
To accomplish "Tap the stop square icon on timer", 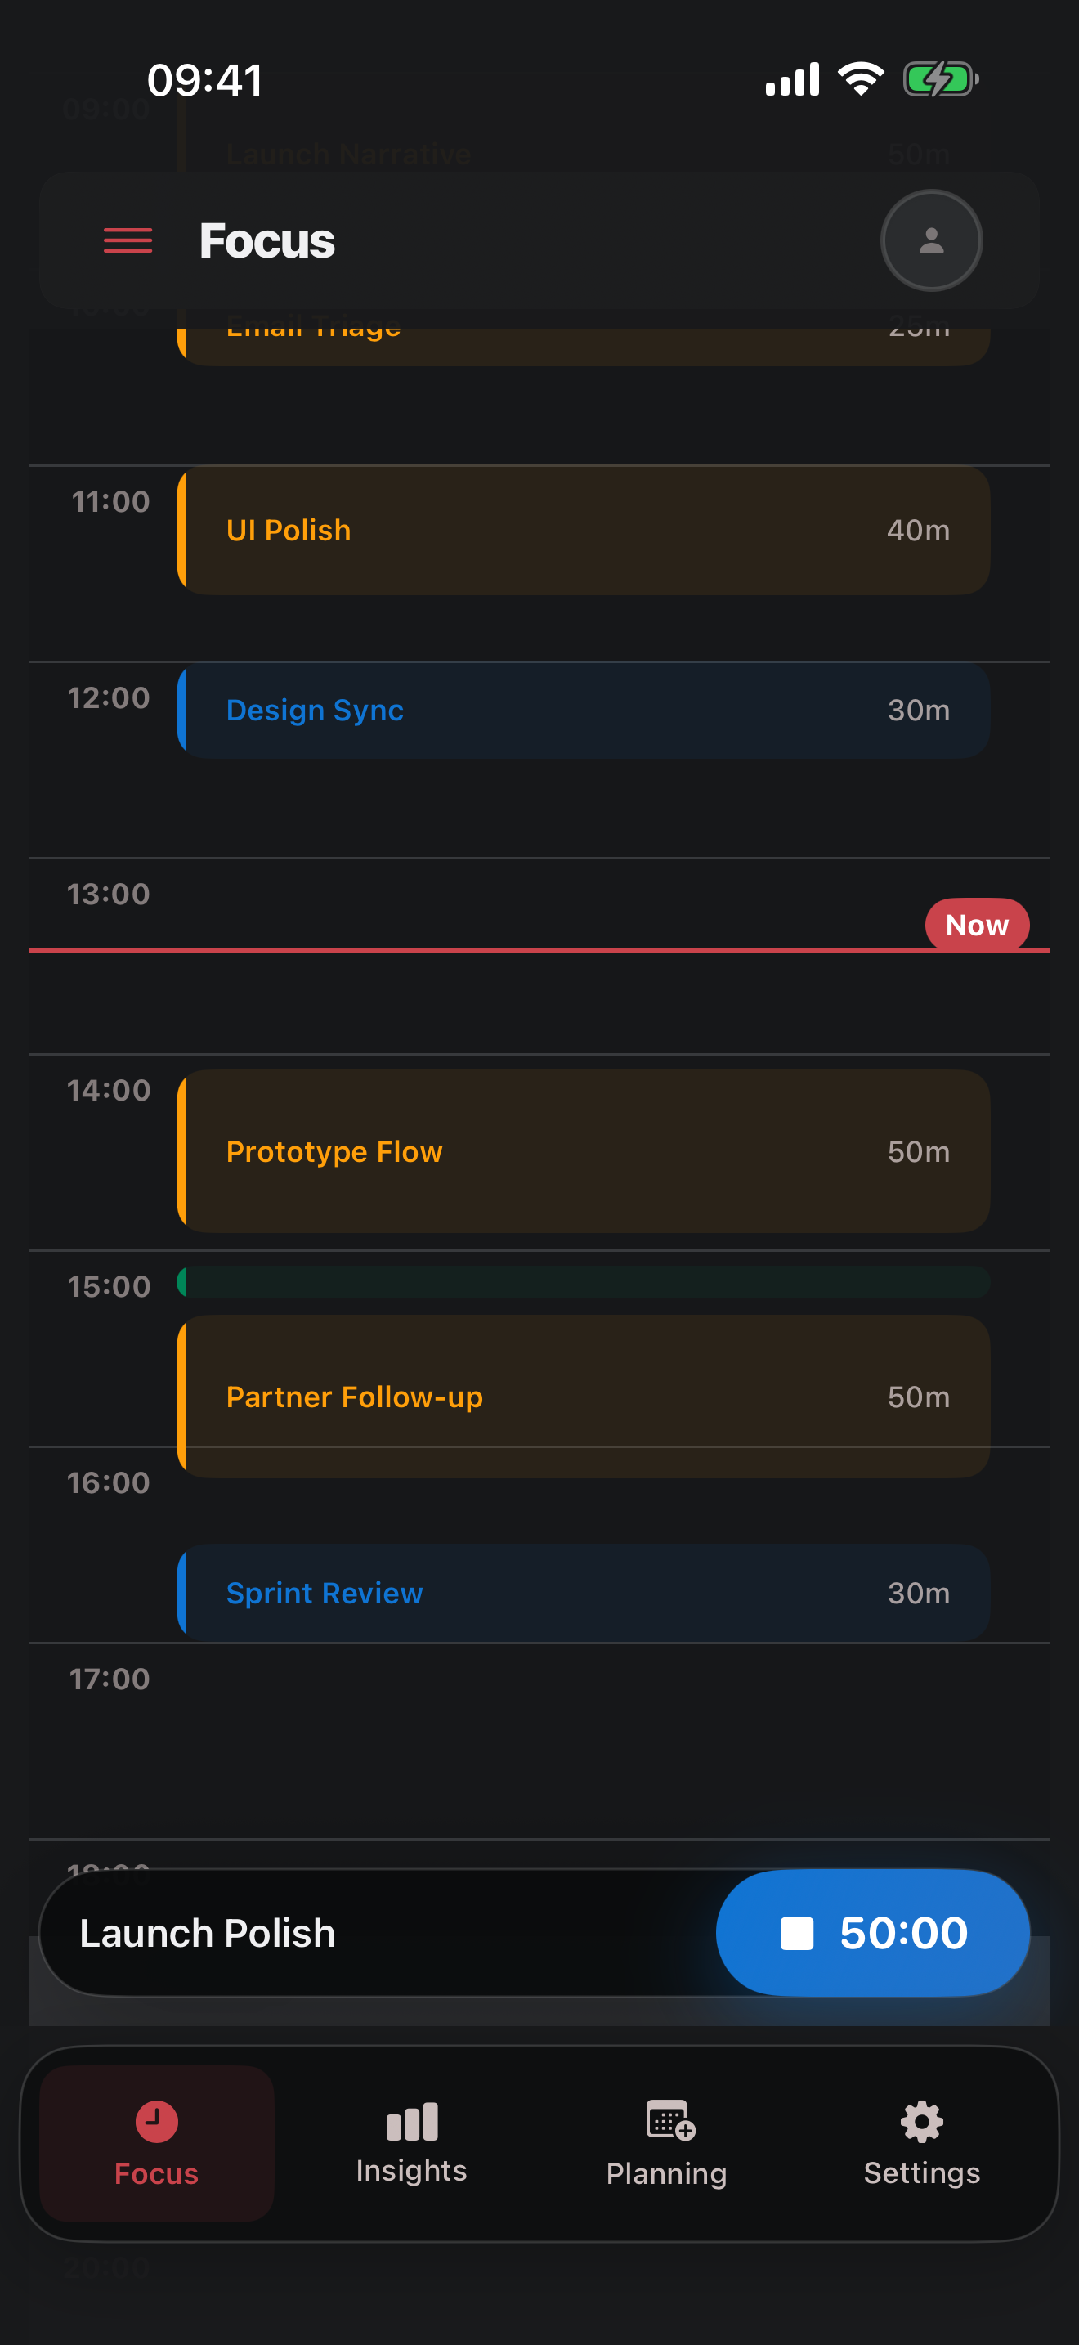I will click(x=796, y=1934).
